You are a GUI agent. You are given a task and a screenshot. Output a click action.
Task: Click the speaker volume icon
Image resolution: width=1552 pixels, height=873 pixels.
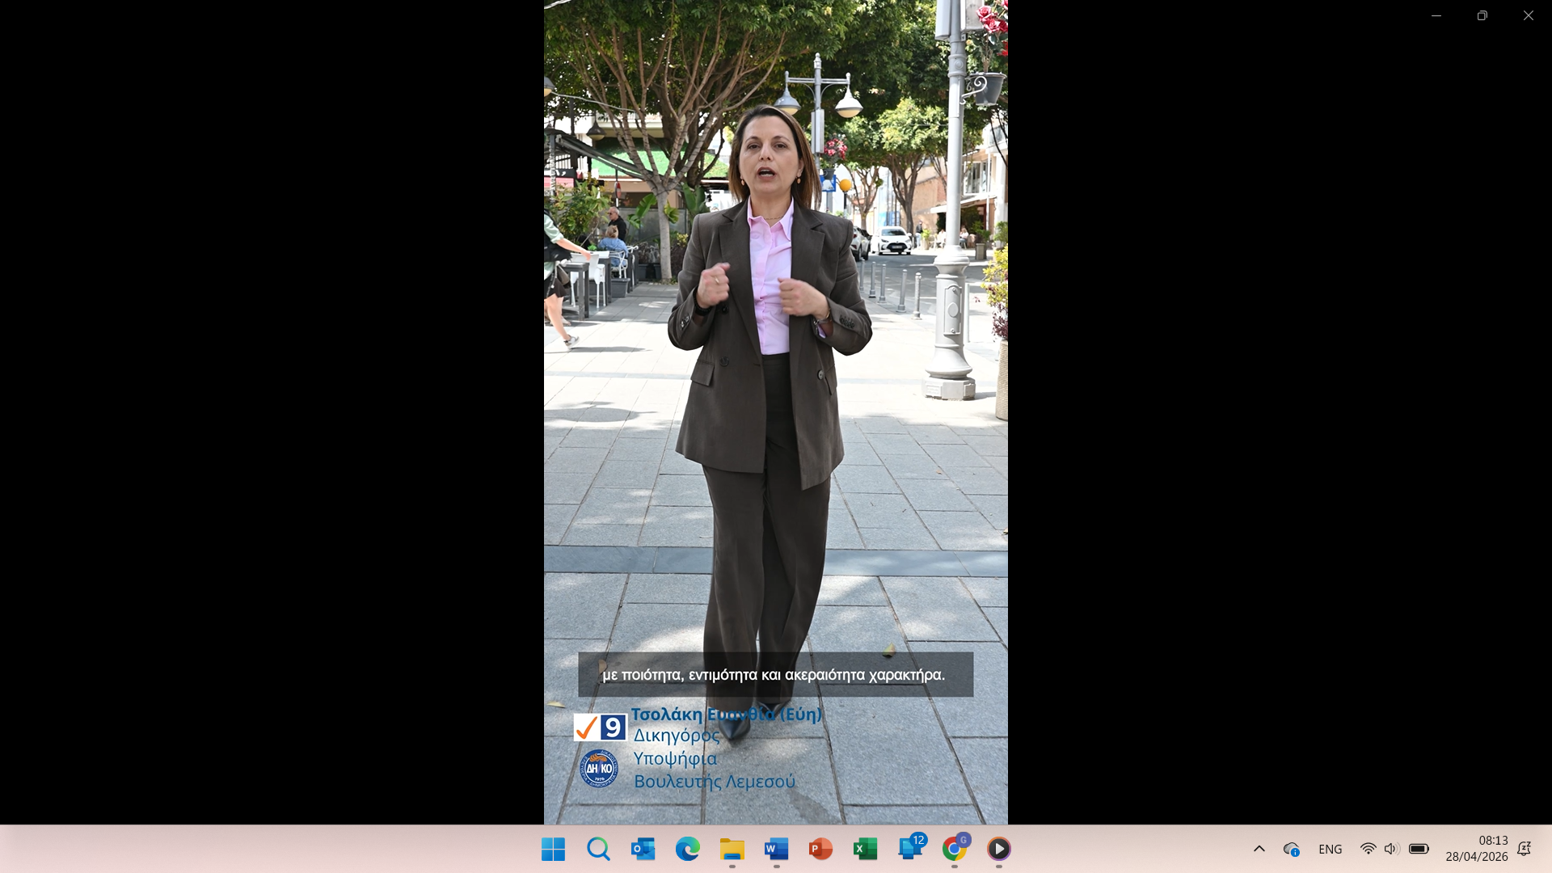[x=1390, y=849]
